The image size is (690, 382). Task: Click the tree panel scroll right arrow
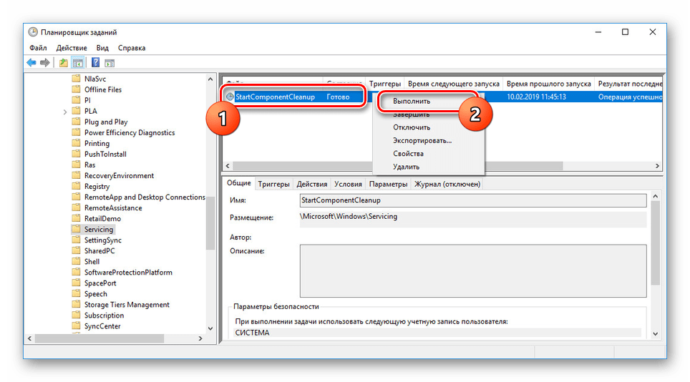200,338
